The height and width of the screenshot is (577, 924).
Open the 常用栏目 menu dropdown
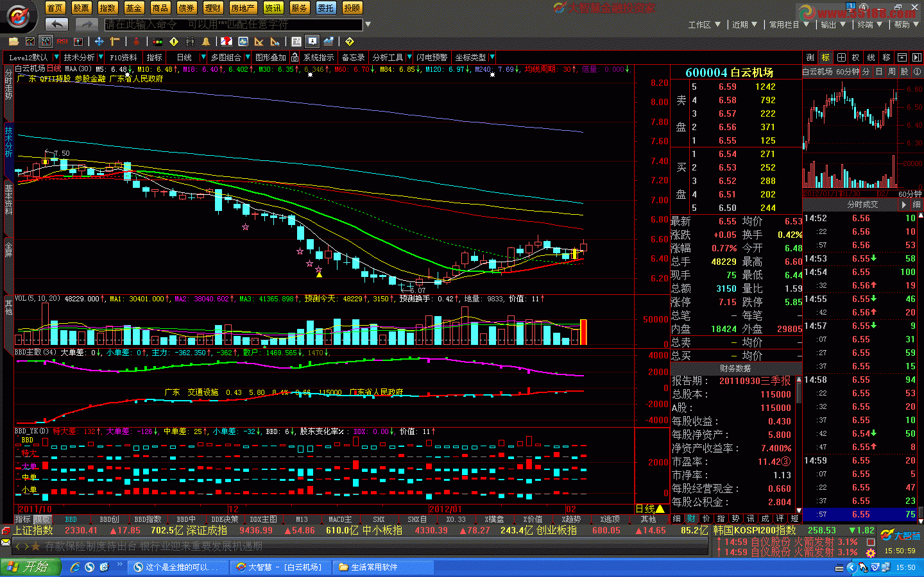pyautogui.click(x=789, y=24)
